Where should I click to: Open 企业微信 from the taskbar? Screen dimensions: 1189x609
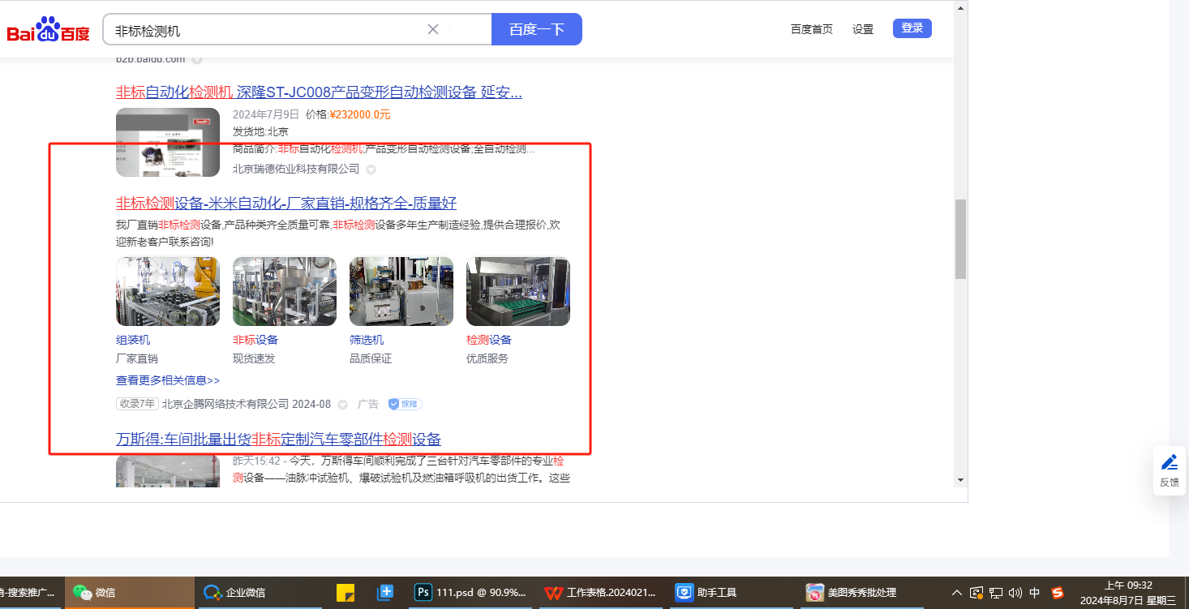click(x=260, y=593)
